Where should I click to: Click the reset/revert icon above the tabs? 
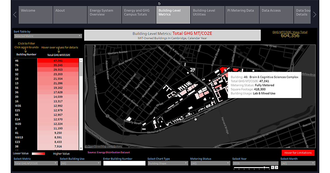(159, 4)
